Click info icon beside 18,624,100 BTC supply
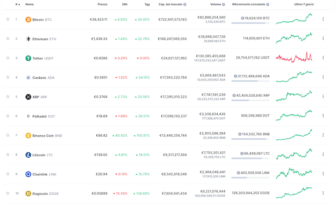 click(242, 18)
